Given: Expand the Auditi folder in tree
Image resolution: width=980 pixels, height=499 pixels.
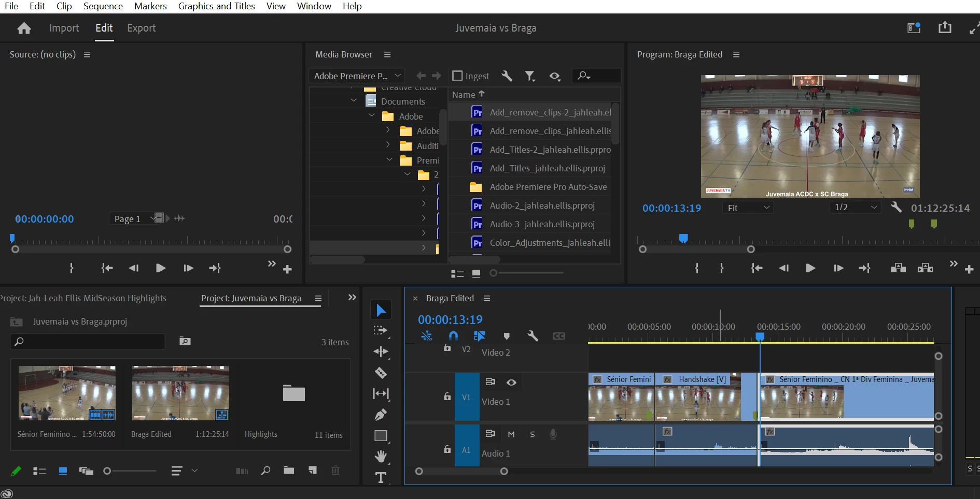Looking at the screenshot, I should click(388, 145).
